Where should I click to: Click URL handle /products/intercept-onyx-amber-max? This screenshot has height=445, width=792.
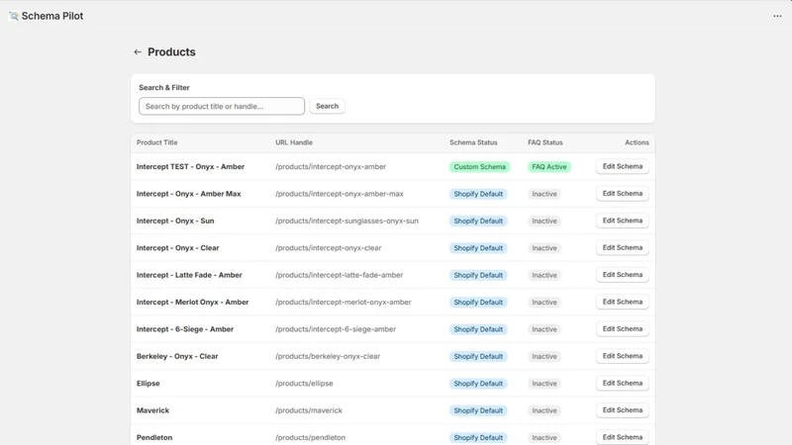pos(340,194)
